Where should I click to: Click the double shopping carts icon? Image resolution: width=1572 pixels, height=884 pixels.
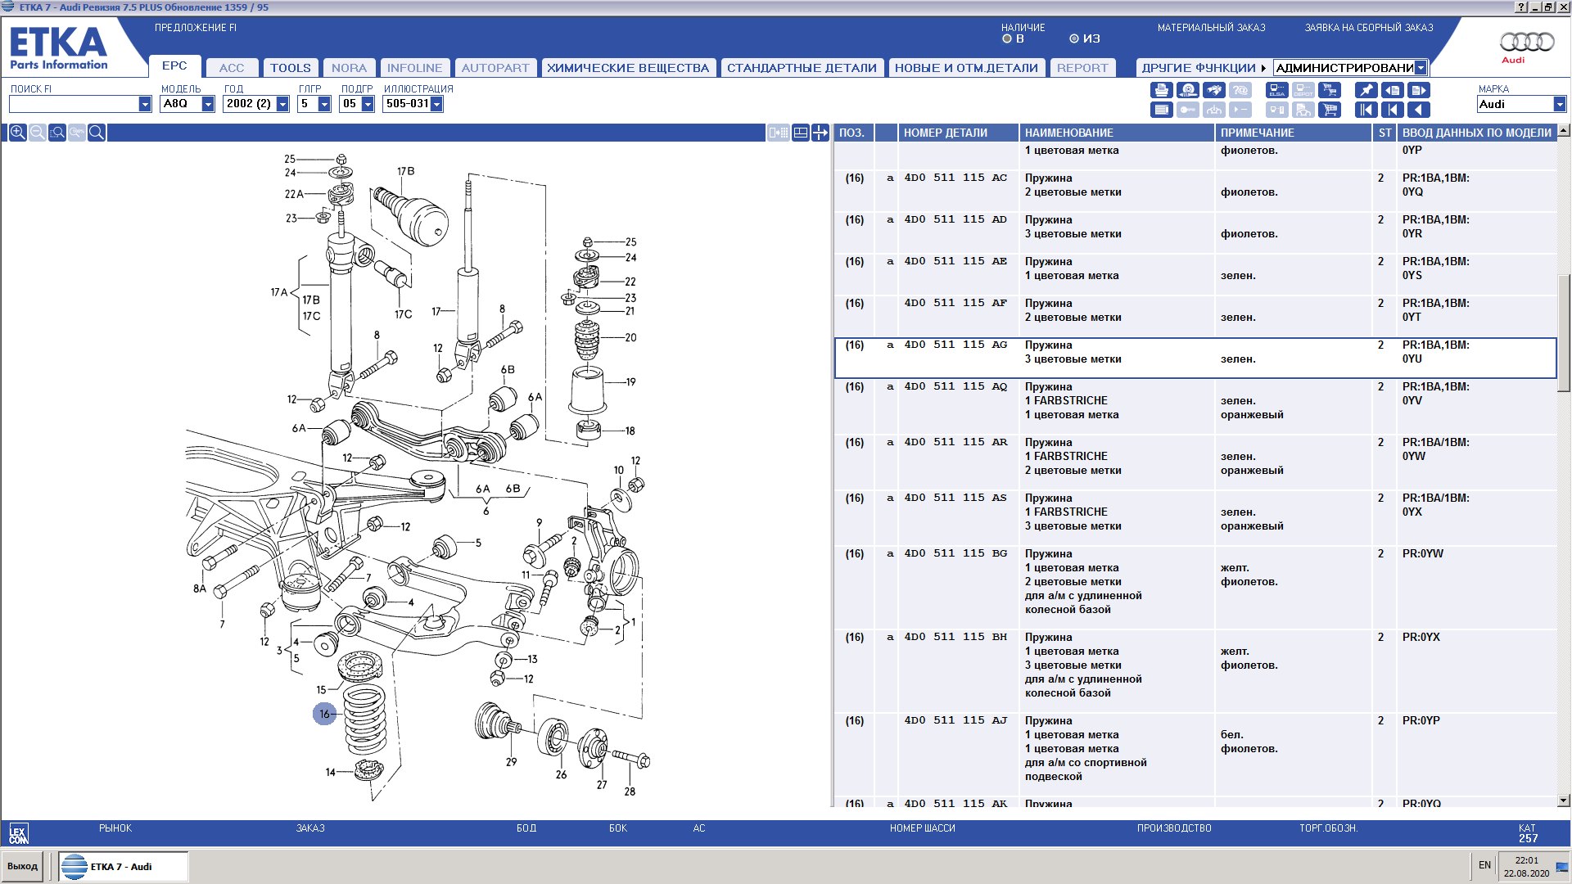click(x=1330, y=90)
